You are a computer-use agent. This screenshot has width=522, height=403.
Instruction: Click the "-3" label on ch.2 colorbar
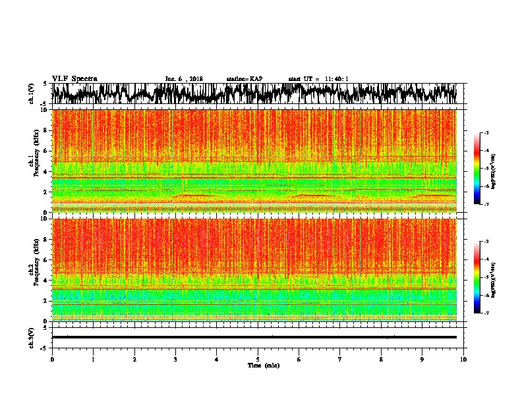point(486,242)
